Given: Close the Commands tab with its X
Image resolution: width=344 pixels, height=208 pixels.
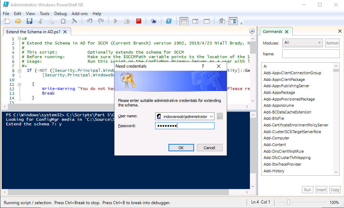Looking at the screenshot, I should click(x=286, y=32).
